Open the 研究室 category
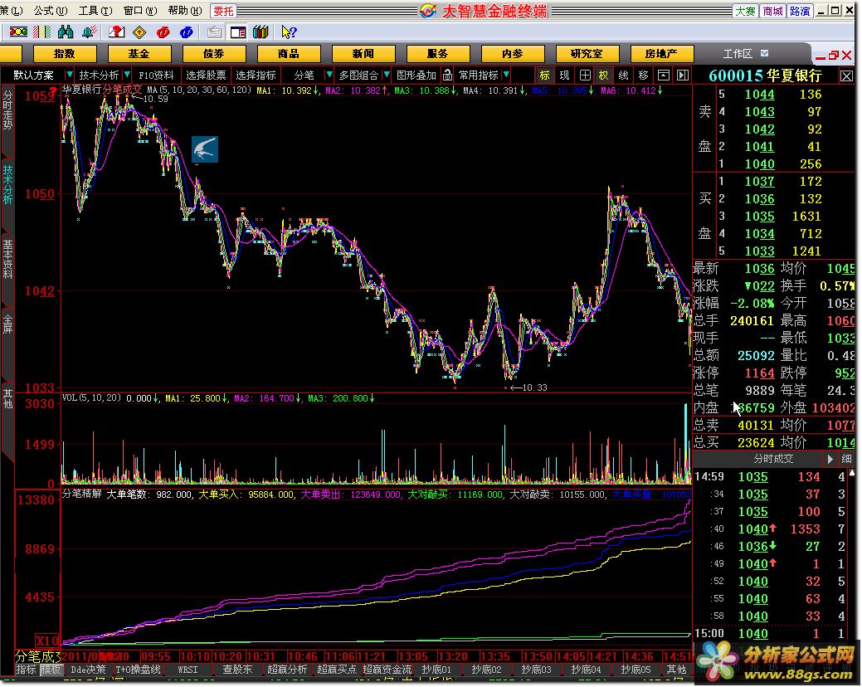The height and width of the screenshot is (687, 862). pyautogui.click(x=587, y=53)
